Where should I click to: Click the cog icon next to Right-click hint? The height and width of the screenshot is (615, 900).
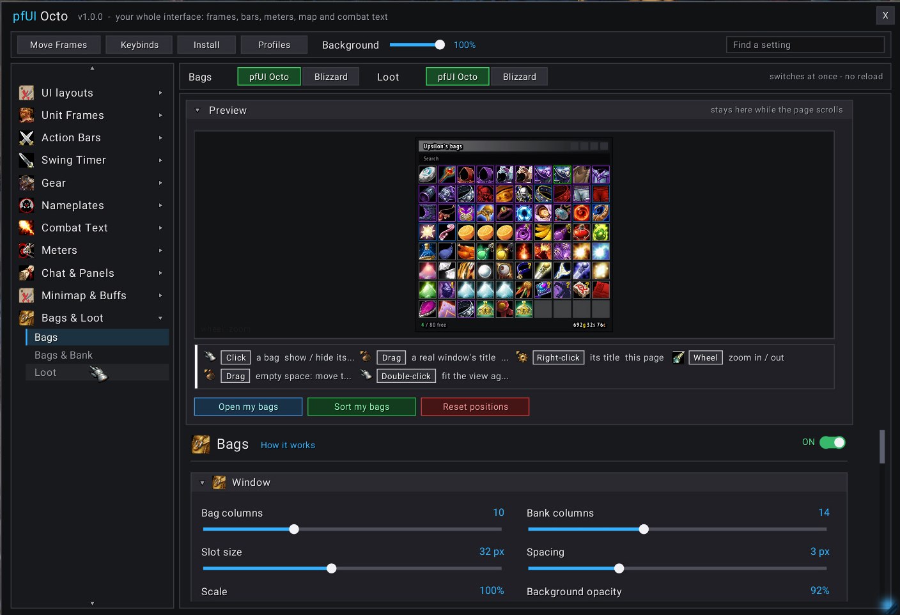click(522, 357)
